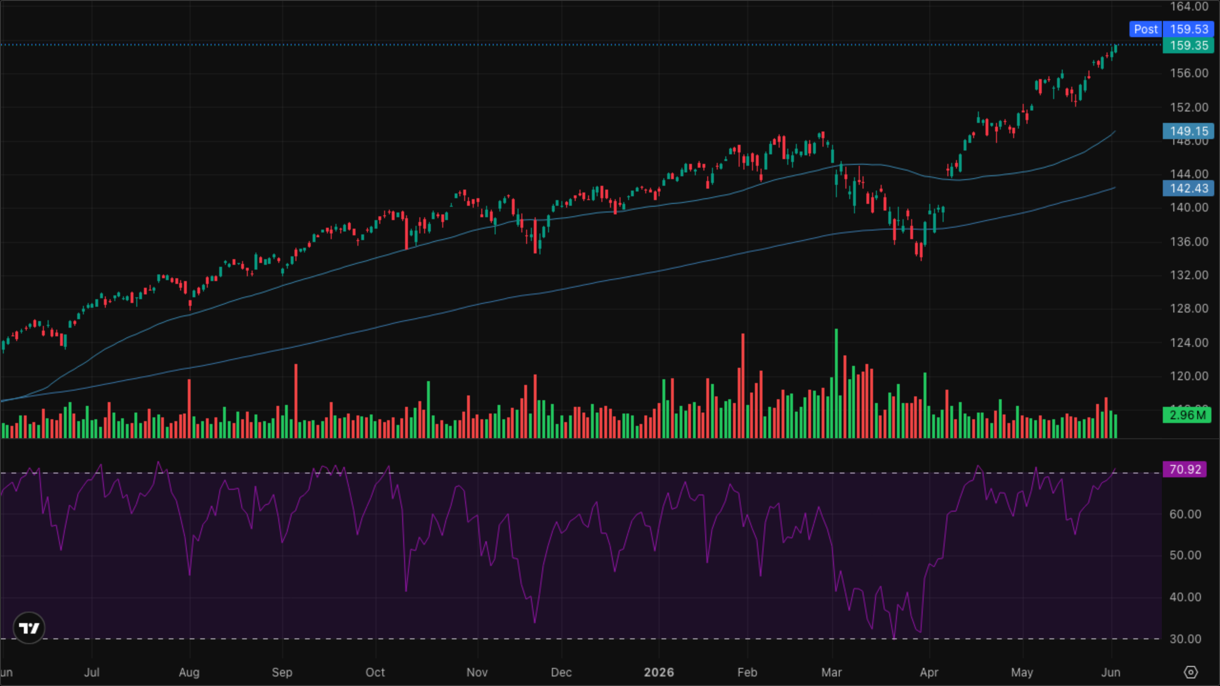Click the 2026 time axis label
Image resolution: width=1220 pixels, height=686 pixels.
point(659,672)
